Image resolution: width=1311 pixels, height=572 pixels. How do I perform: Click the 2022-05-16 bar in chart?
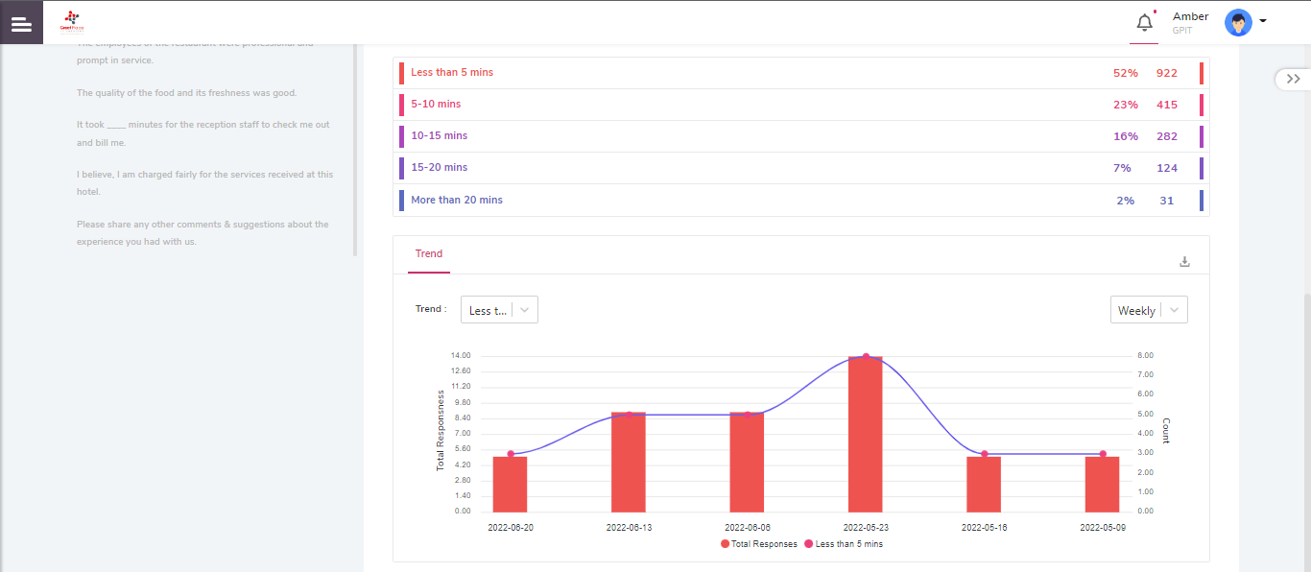coord(984,484)
